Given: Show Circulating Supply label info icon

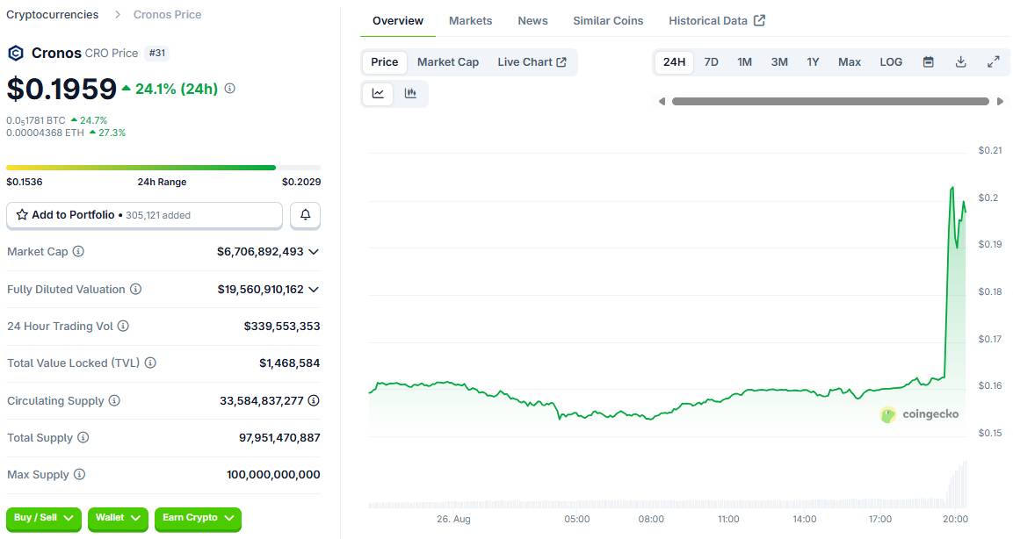Looking at the screenshot, I should [x=114, y=400].
